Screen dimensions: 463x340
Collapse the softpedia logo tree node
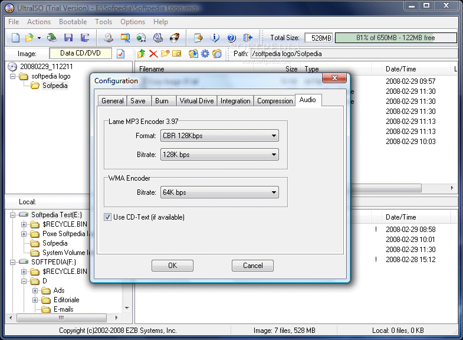(x=12, y=77)
